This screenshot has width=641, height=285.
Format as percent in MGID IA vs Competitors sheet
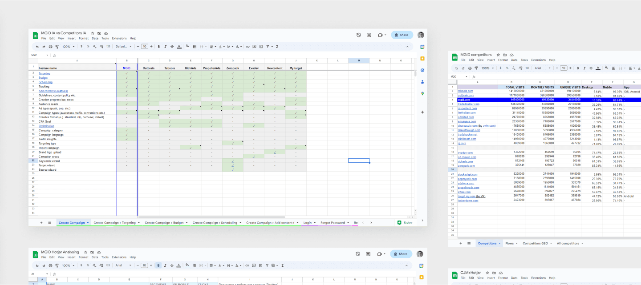tap(88, 46)
